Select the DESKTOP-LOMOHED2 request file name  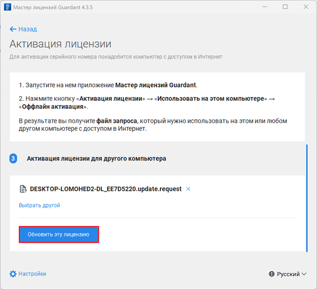pyautogui.click(x=106, y=189)
